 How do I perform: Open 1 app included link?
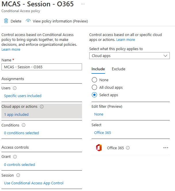coord(16,114)
